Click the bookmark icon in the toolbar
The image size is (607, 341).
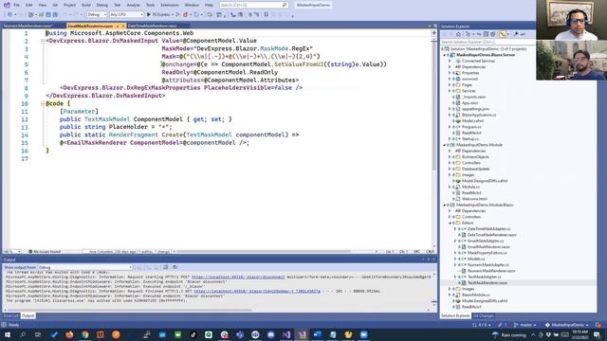pos(266,14)
